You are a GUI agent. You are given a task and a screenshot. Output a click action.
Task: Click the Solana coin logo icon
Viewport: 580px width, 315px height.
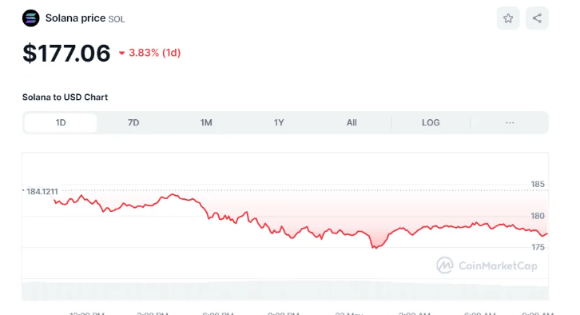[x=30, y=18]
